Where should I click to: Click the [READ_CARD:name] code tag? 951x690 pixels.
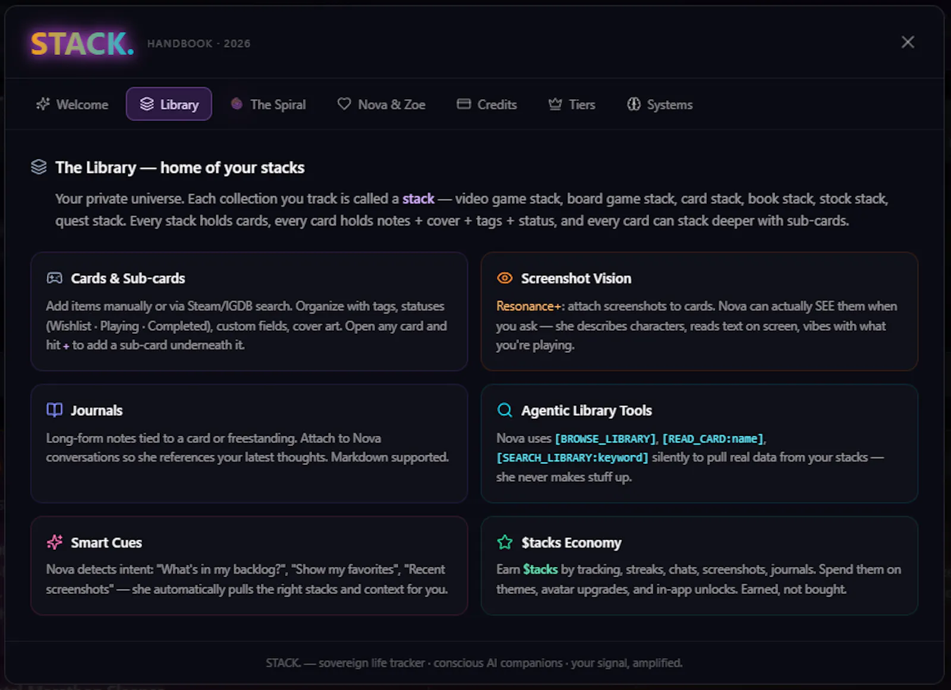[713, 439]
